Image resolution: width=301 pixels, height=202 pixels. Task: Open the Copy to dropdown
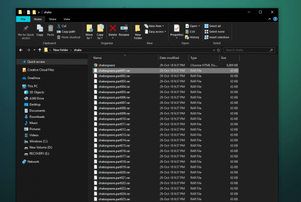[x=100, y=32]
